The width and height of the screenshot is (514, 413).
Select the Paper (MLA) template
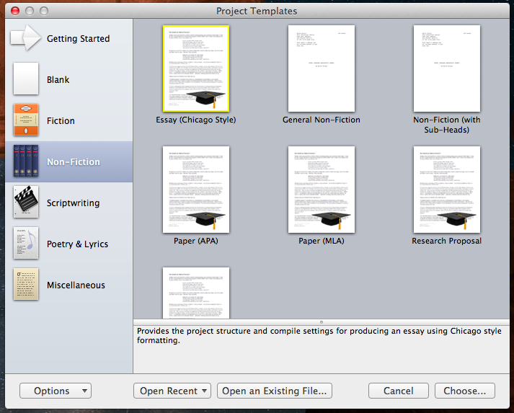pyautogui.click(x=322, y=190)
